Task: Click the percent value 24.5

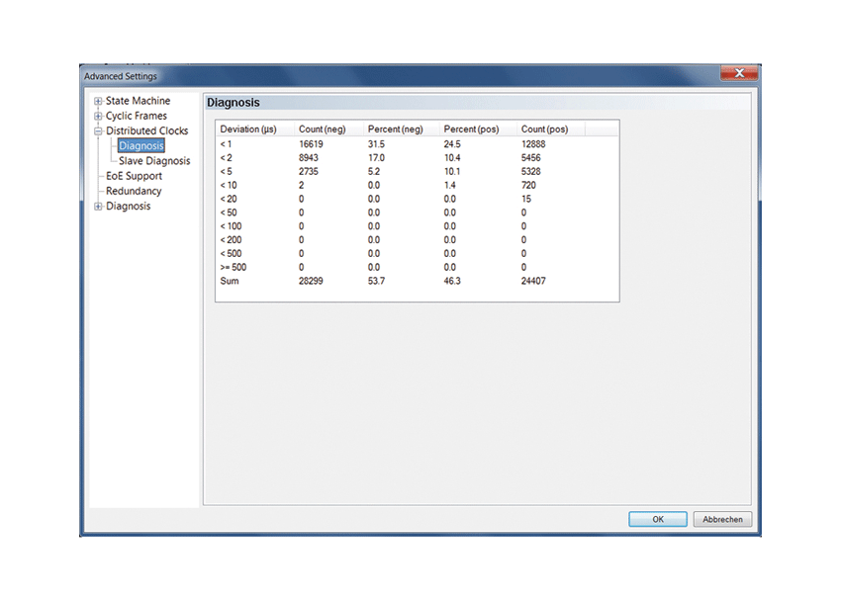Action: point(452,144)
